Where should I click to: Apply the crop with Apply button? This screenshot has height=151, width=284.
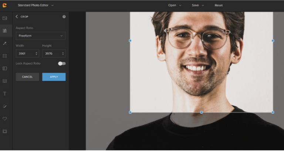pyautogui.click(x=54, y=77)
